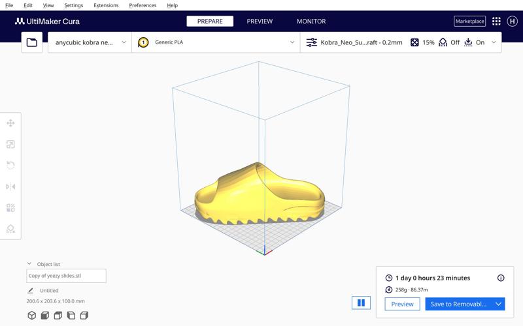Click the print settings sliders icon
The height and width of the screenshot is (326, 523).
(312, 42)
